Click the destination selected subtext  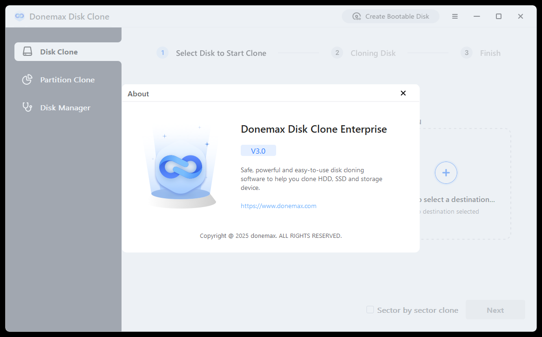[449, 211]
